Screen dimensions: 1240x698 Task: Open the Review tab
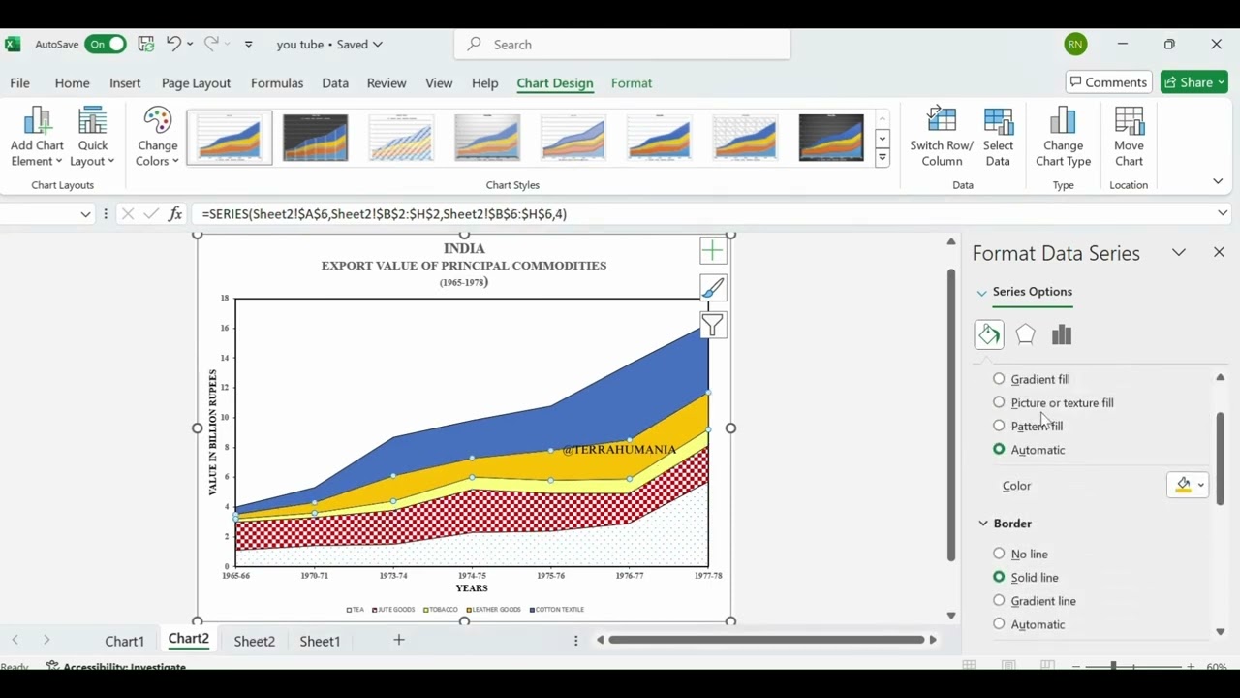[387, 83]
